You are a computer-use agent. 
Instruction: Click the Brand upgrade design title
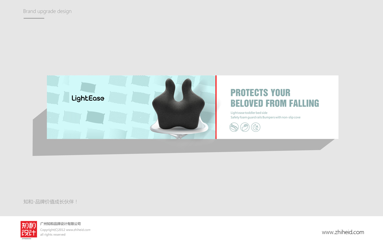47,12
